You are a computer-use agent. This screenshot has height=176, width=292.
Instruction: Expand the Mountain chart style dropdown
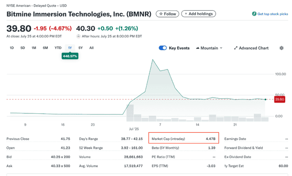pos(209,48)
